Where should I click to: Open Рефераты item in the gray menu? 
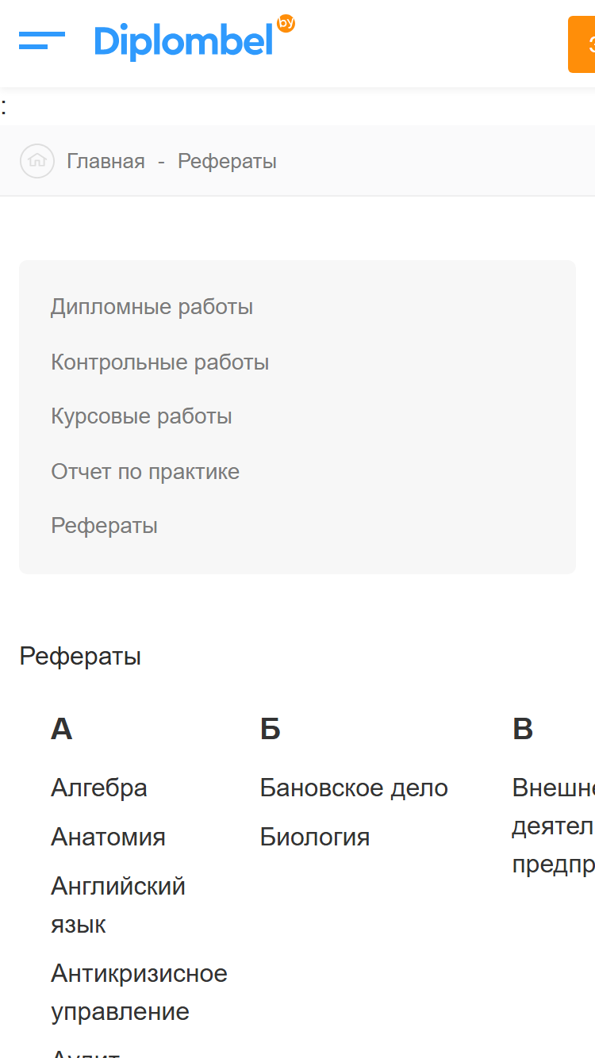(105, 525)
